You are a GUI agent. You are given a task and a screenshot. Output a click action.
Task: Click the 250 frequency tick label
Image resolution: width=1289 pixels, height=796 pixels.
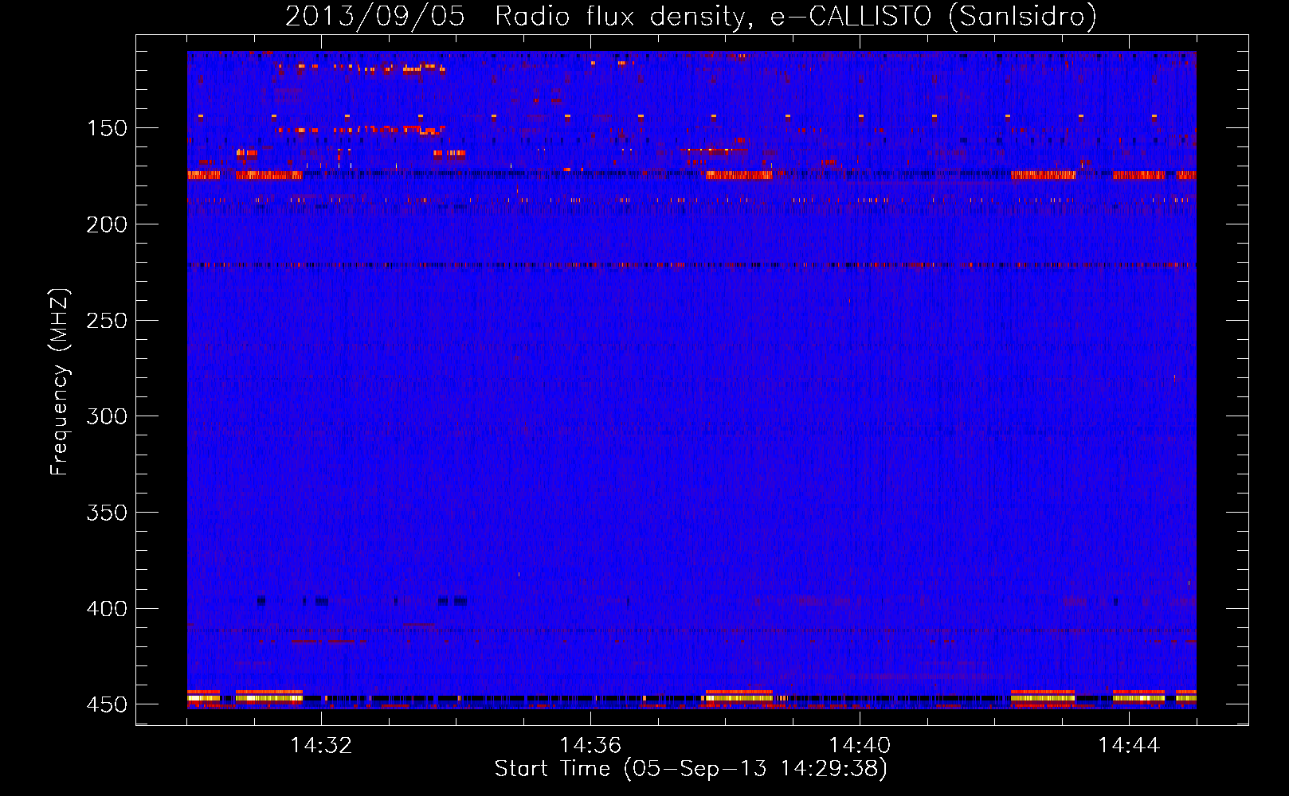(x=107, y=321)
